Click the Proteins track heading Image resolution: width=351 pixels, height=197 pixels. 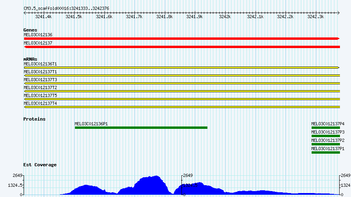[34, 119]
